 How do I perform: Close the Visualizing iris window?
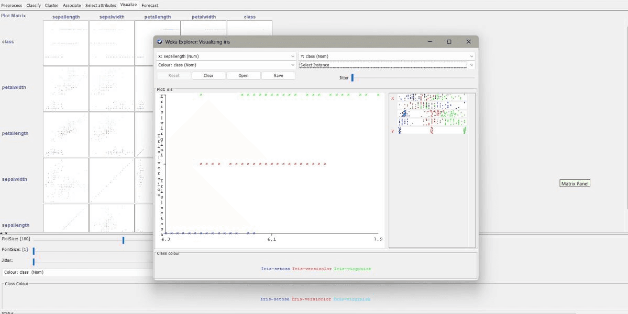(468, 42)
